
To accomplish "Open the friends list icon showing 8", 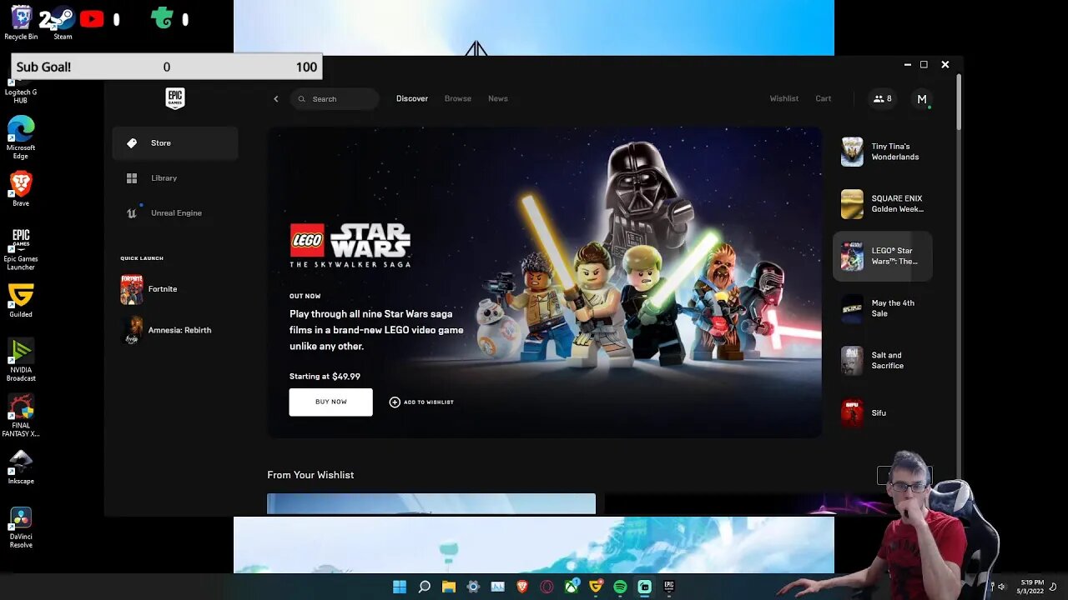I will coord(883,98).
